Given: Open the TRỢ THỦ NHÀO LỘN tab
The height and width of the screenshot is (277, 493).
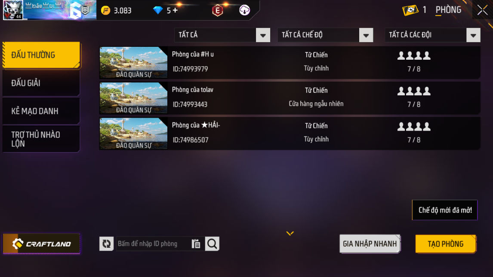Looking at the screenshot, I should 41,139.
